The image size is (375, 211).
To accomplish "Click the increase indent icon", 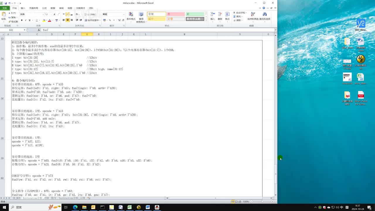I will coord(81,20).
